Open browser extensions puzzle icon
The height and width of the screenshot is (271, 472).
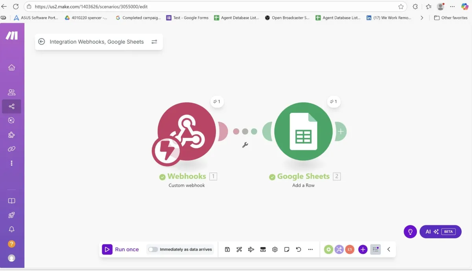tap(415, 7)
